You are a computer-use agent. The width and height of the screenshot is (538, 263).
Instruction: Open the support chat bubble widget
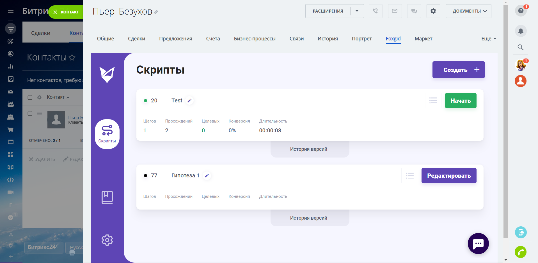point(478,243)
